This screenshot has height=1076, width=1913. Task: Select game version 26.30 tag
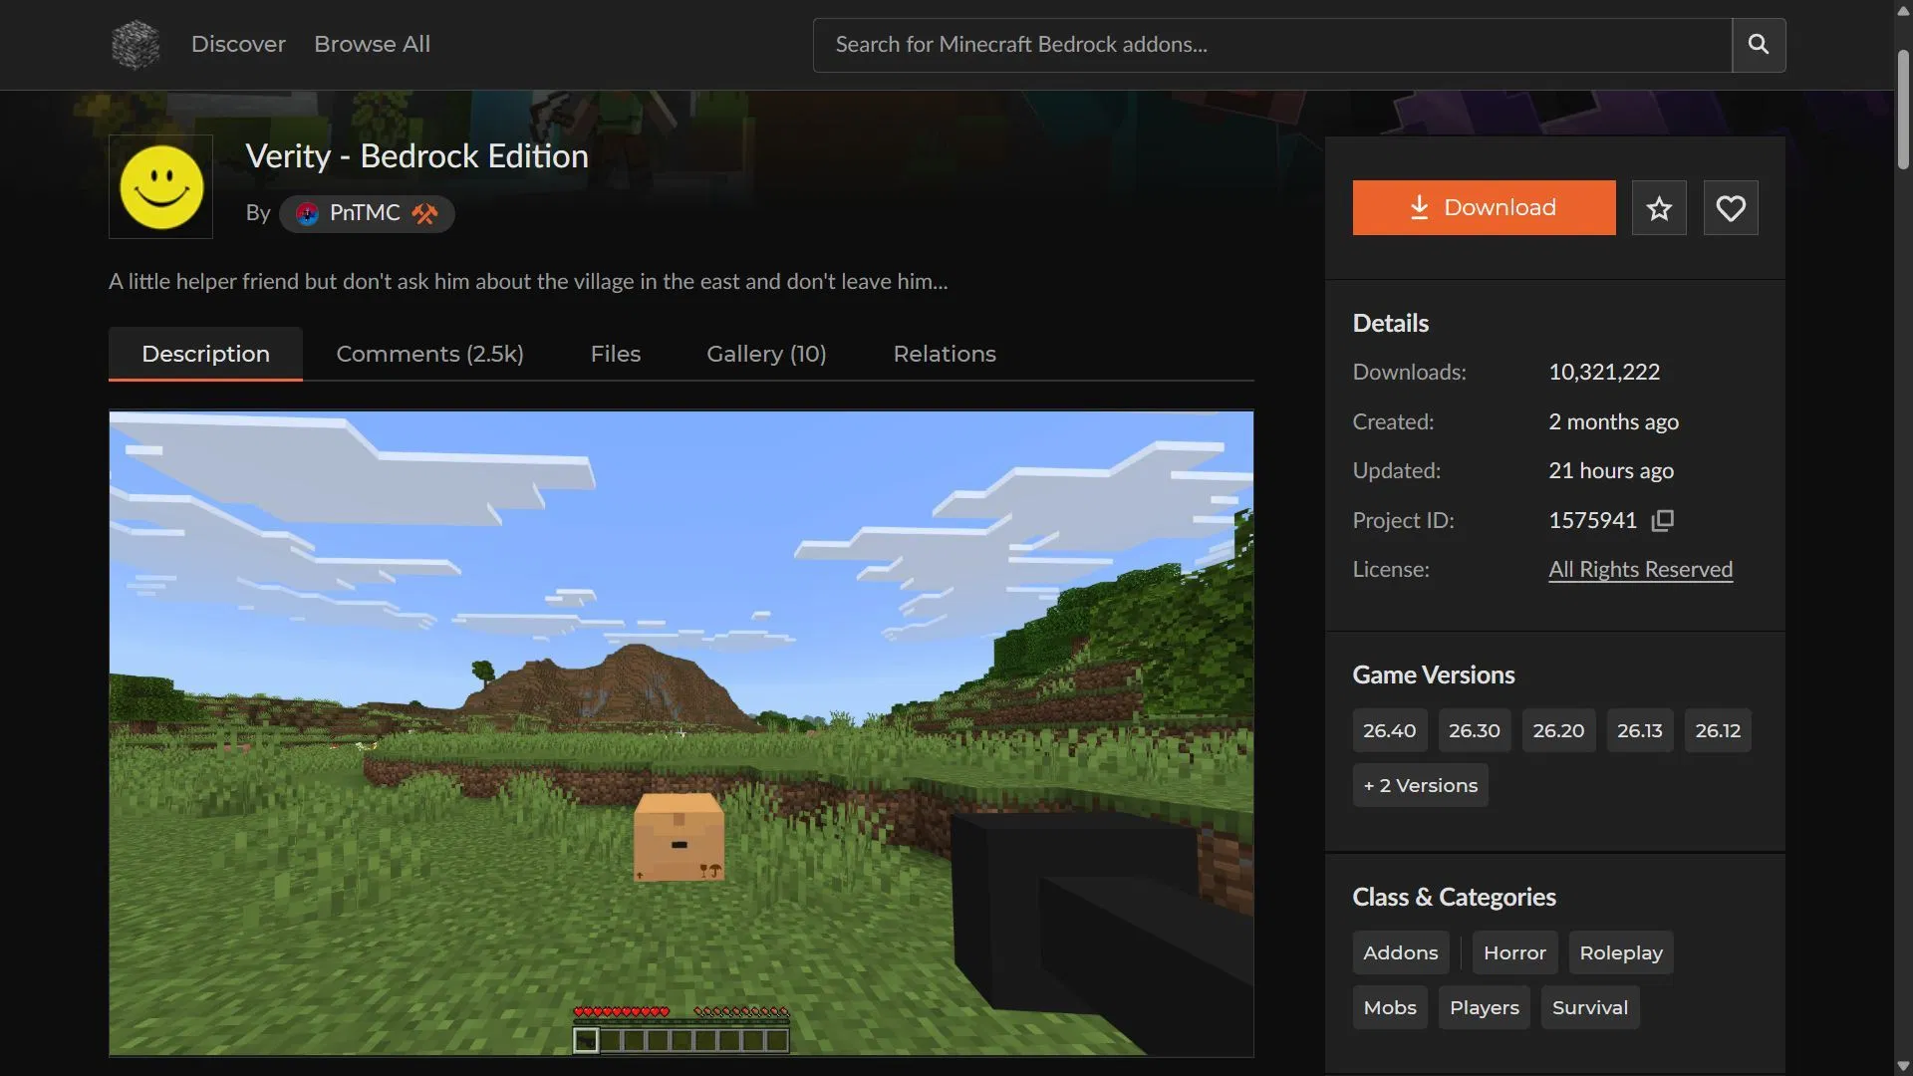point(1475,730)
